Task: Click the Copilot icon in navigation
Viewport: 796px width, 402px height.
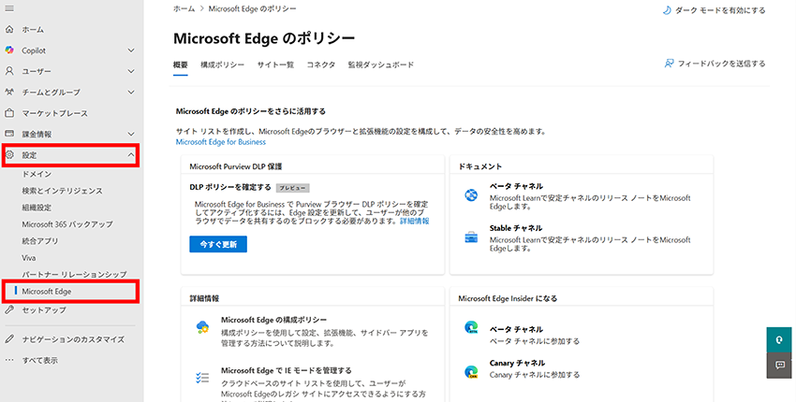Action: pyautogui.click(x=9, y=50)
